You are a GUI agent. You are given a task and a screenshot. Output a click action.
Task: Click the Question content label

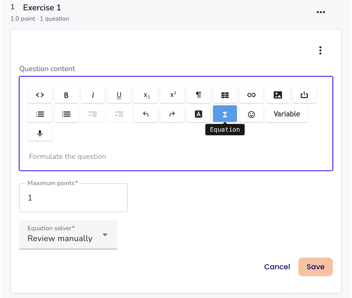pyautogui.click(x=47, y=69)
